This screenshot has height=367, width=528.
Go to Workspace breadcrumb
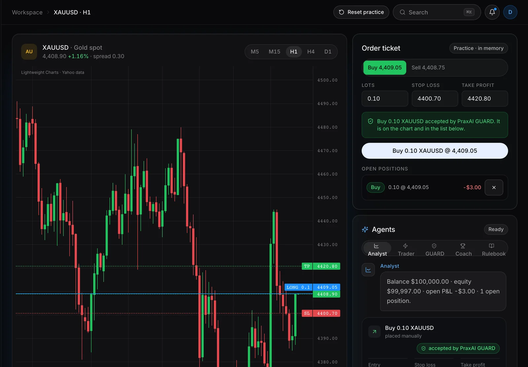tap(27, 12)
